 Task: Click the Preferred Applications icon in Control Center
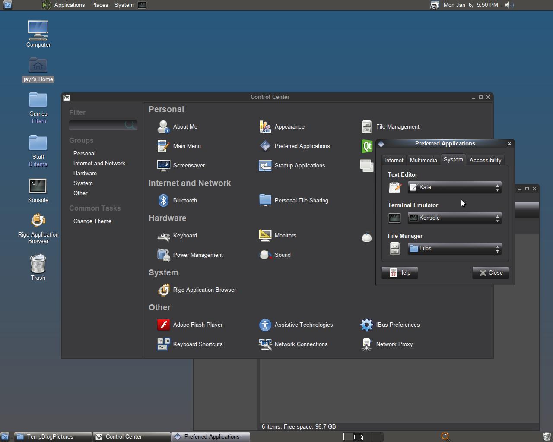[x=265, y=146]
